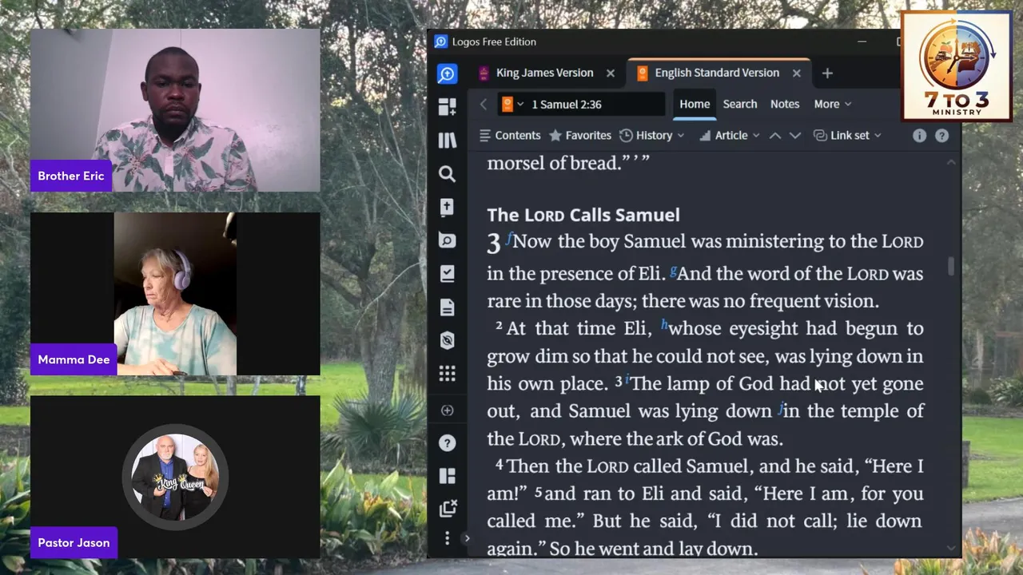Click the close-all panels icon
Image resolution: width=1023 pixels, height=575 pixels.
447,508
